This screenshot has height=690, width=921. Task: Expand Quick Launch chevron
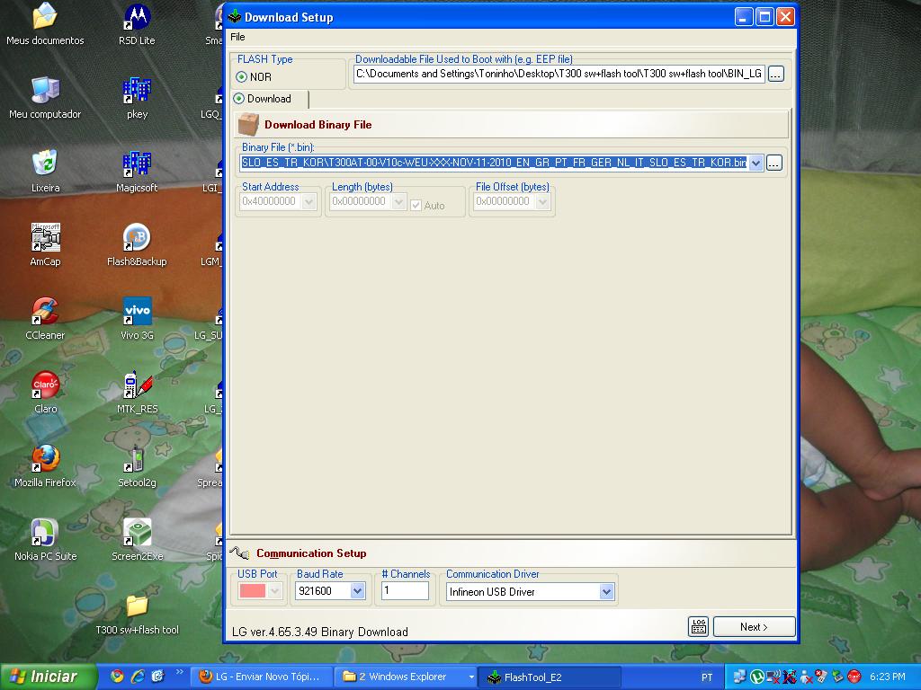click(179, 672)
